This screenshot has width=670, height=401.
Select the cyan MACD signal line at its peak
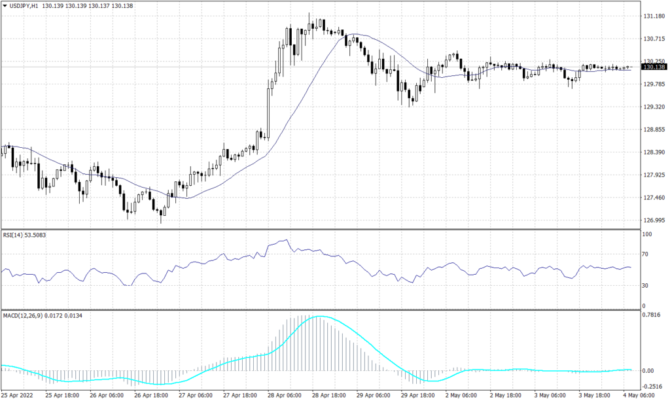tap(317, 317)
